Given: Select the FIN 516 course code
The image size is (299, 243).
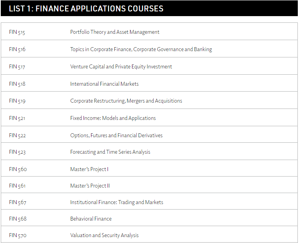Looking at the screenshot, I should [17, 49].
